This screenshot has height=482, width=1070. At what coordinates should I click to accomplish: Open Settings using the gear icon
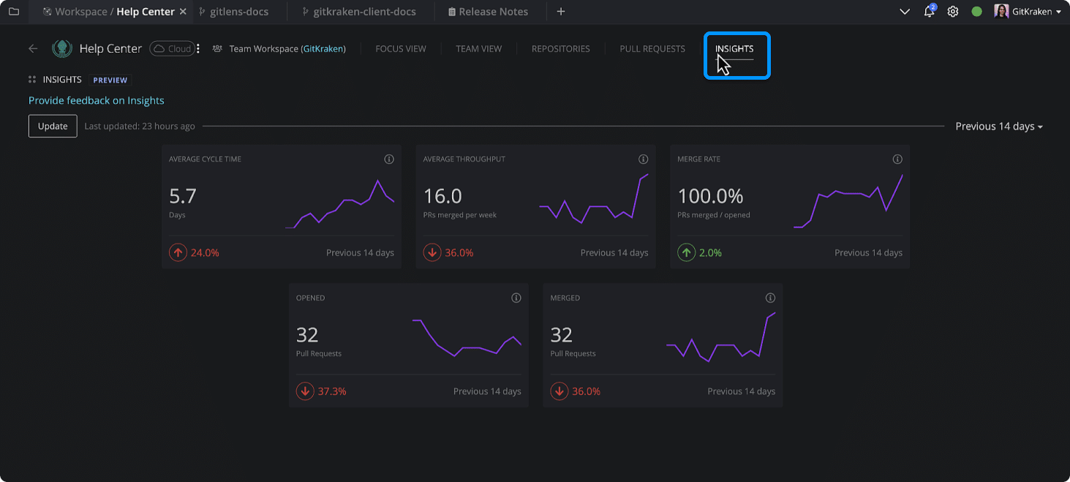coord(952,12)
